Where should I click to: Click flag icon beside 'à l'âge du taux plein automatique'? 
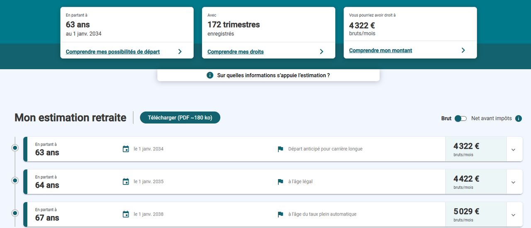[280, 215]
